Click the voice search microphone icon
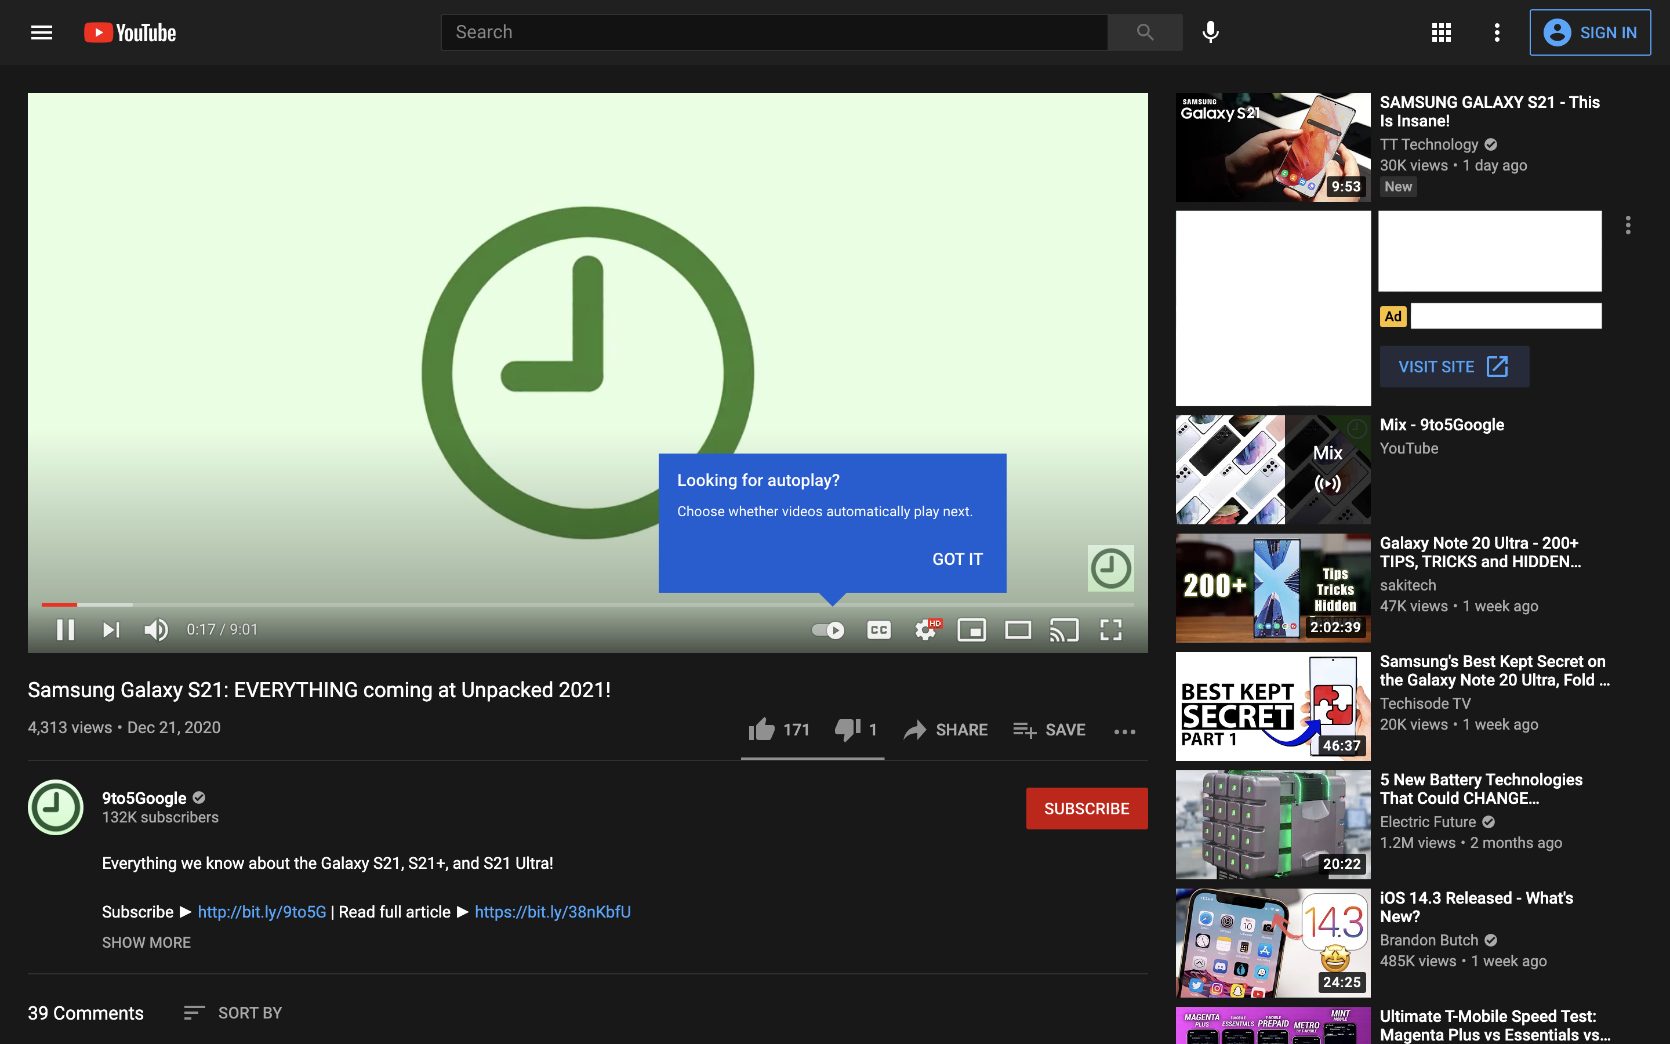Viewport: 1670px width, 1044px height. pyautogui.click(x=1210, y=32)
